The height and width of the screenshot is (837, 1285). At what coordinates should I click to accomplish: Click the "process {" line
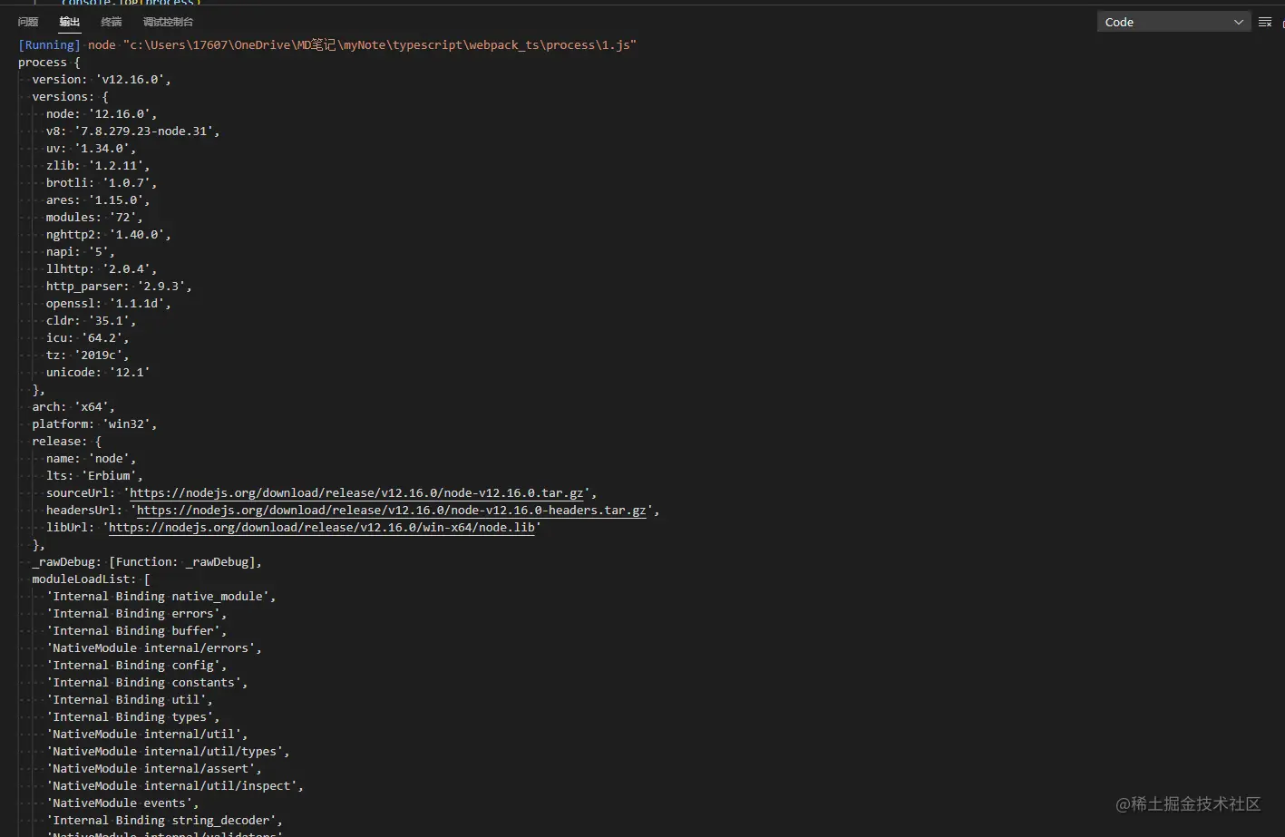point(49,63)
